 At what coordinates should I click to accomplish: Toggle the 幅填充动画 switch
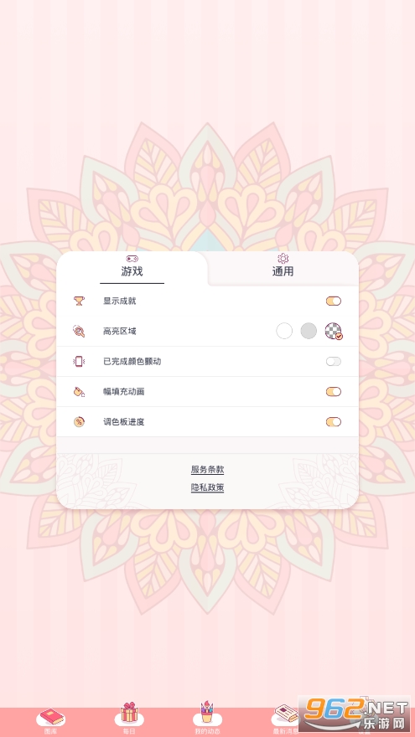334,392
